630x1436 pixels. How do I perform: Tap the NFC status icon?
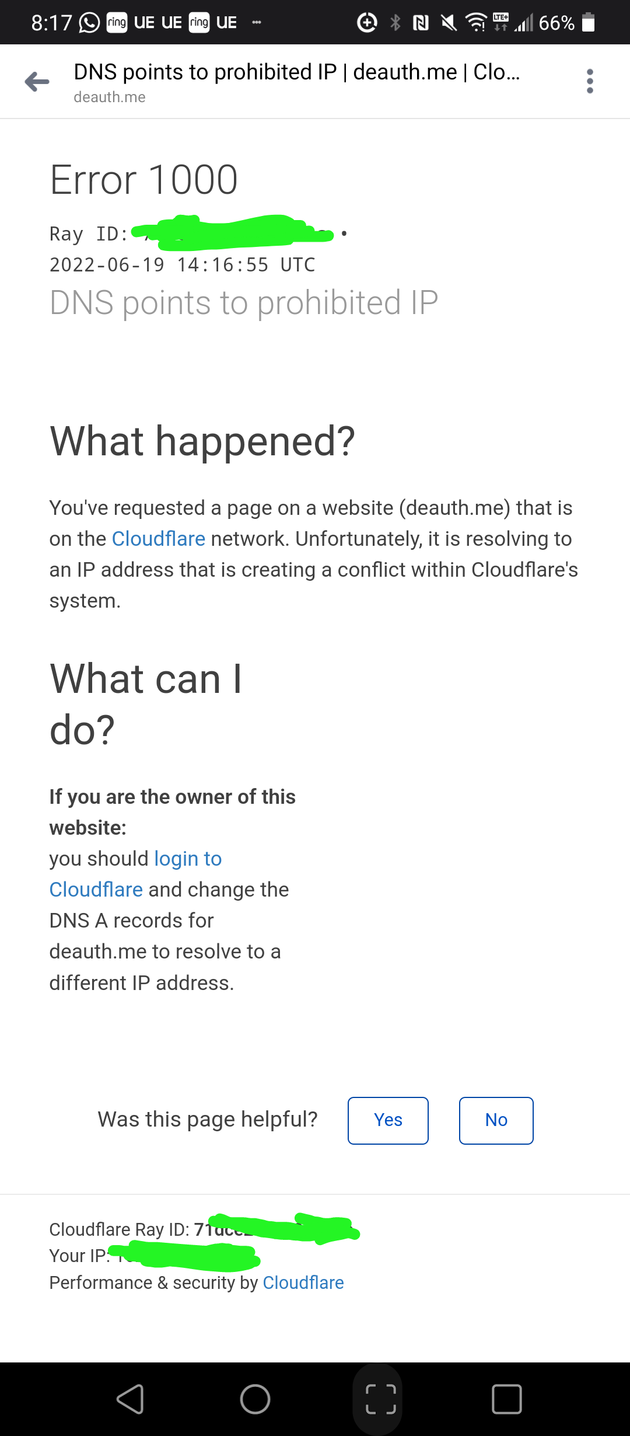click(421, 22)
